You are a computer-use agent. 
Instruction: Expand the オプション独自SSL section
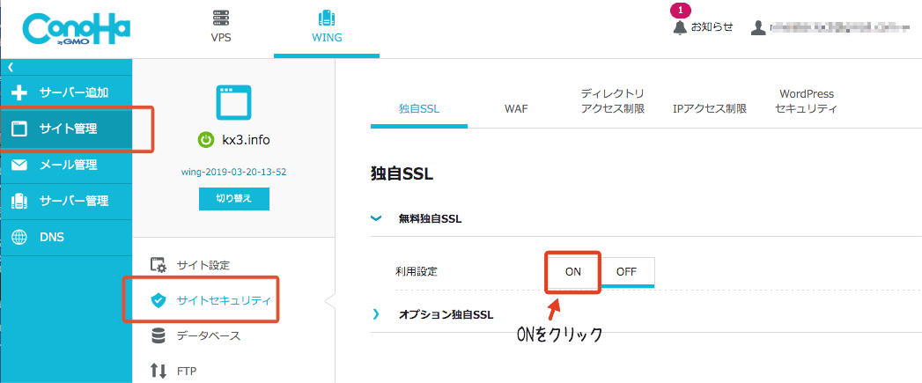point(446,314)
